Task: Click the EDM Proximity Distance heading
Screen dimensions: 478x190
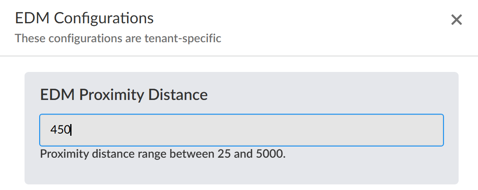Action: point(124,94)
